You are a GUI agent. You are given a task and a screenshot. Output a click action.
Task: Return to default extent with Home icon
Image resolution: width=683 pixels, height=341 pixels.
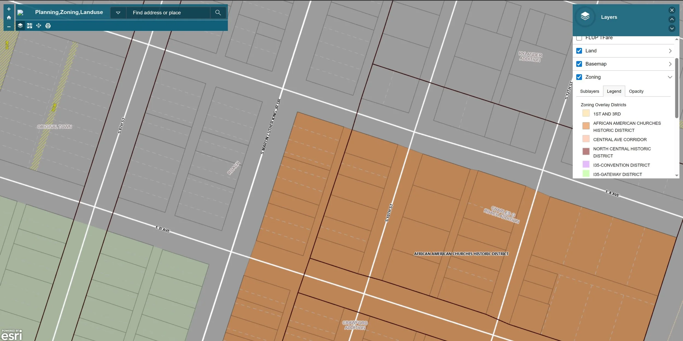[8, 17]
